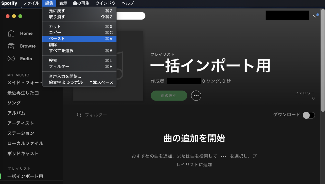Image resolution: width=325 pixels, height=184 pixels.
Task: Select コピー in the edit menu
Action: 79,33
